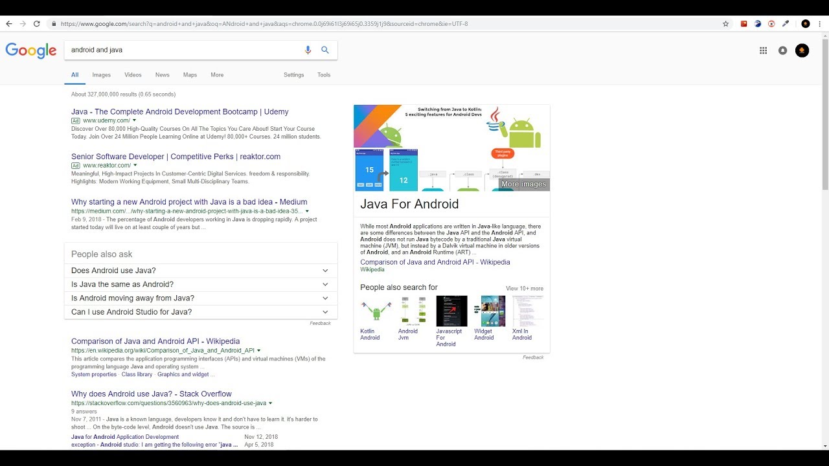Viewport: 829px width, 466px height.
Task: Open dropdown arrow next to www.reaktor.com
Action: (135, 165)
